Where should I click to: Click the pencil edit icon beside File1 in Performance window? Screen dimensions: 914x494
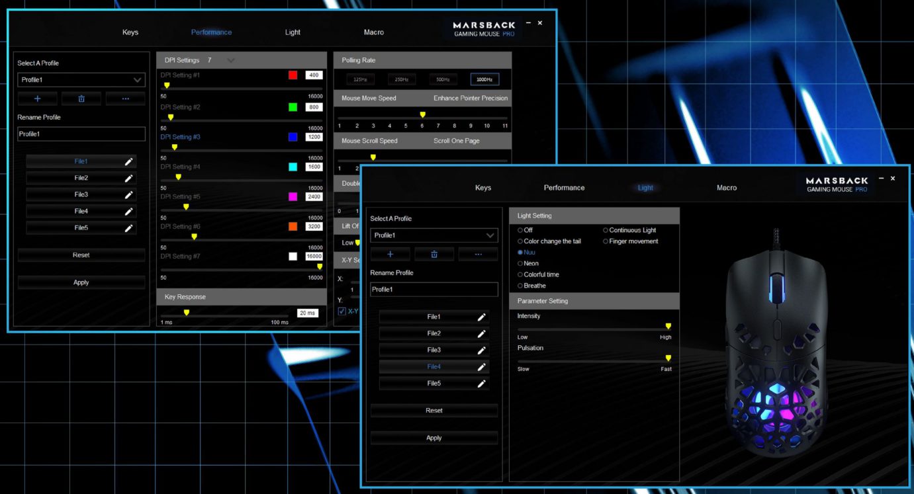tap(128, 161)
